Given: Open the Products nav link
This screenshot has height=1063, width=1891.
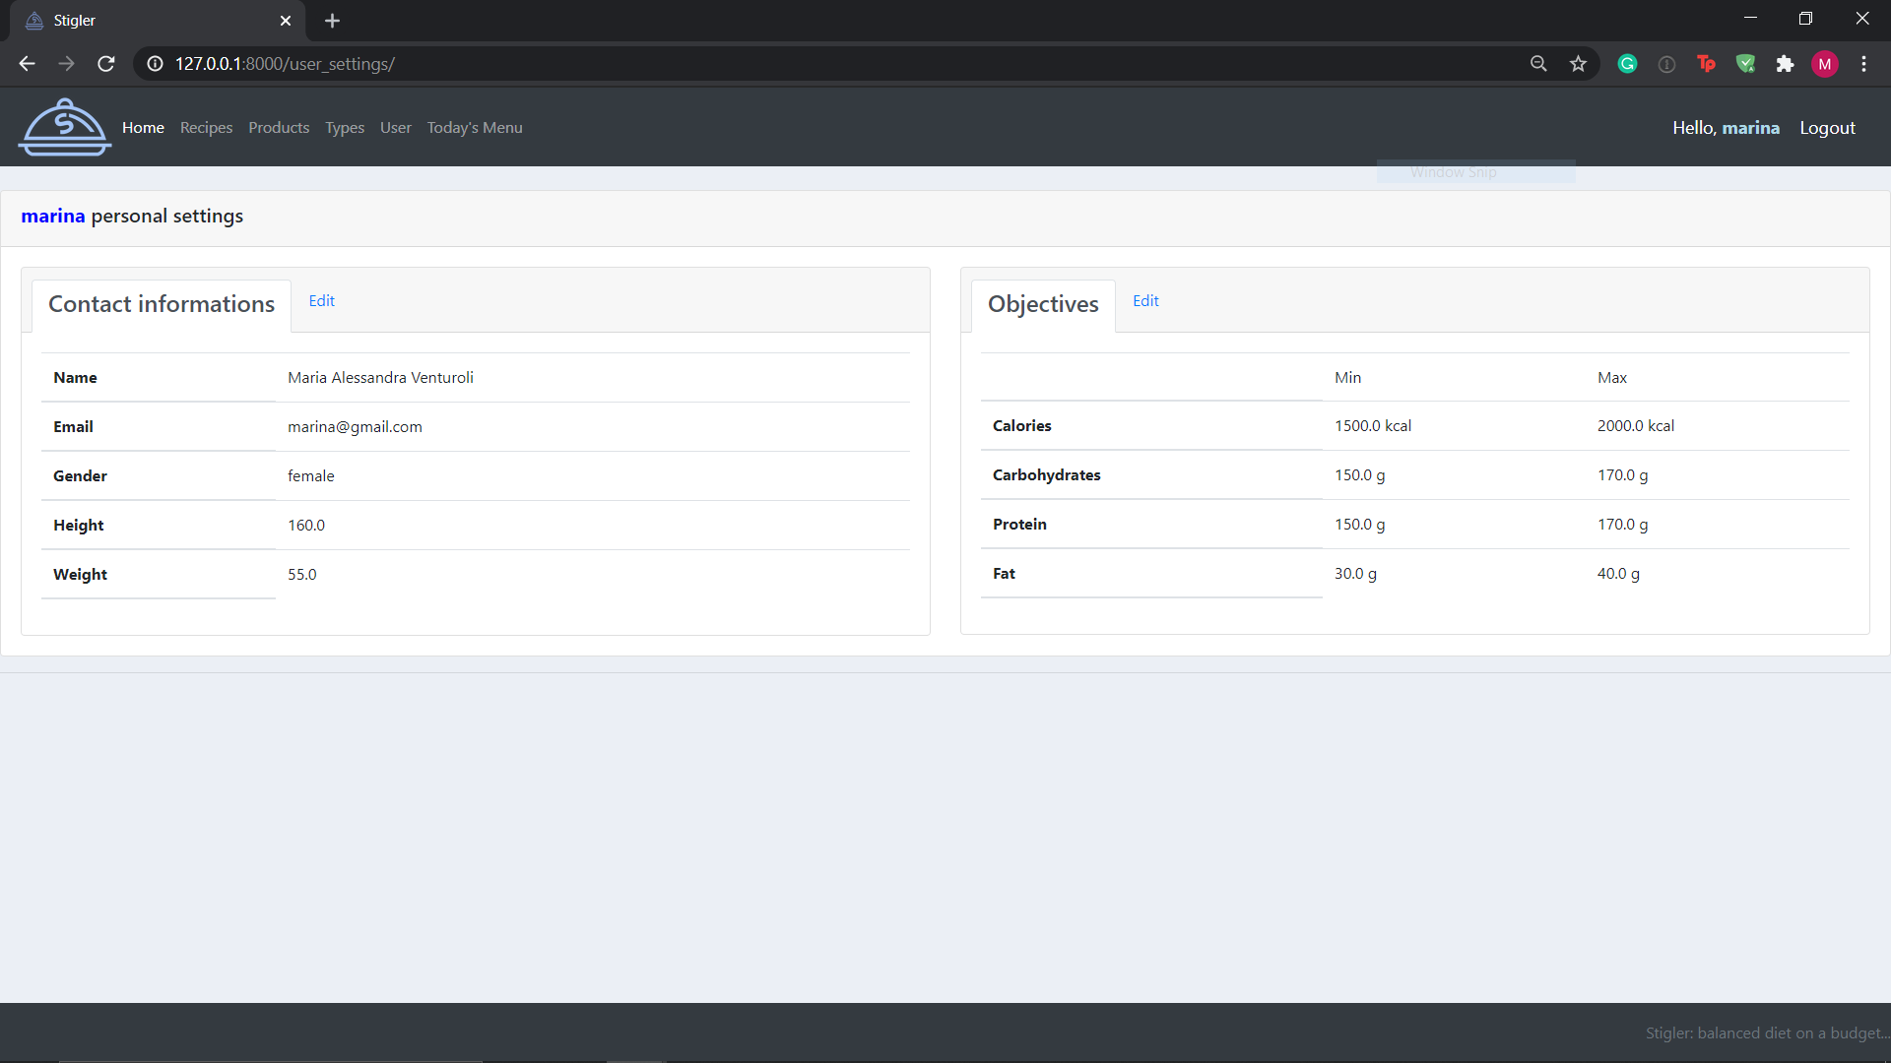Looking at the screenshot, I should [x=279, y=128].
